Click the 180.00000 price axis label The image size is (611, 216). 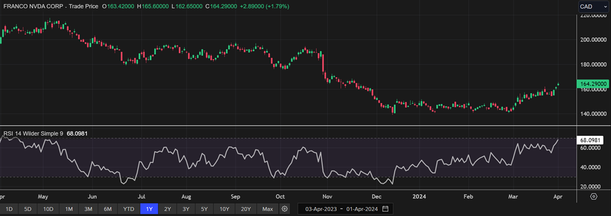[x=594, y=64]
